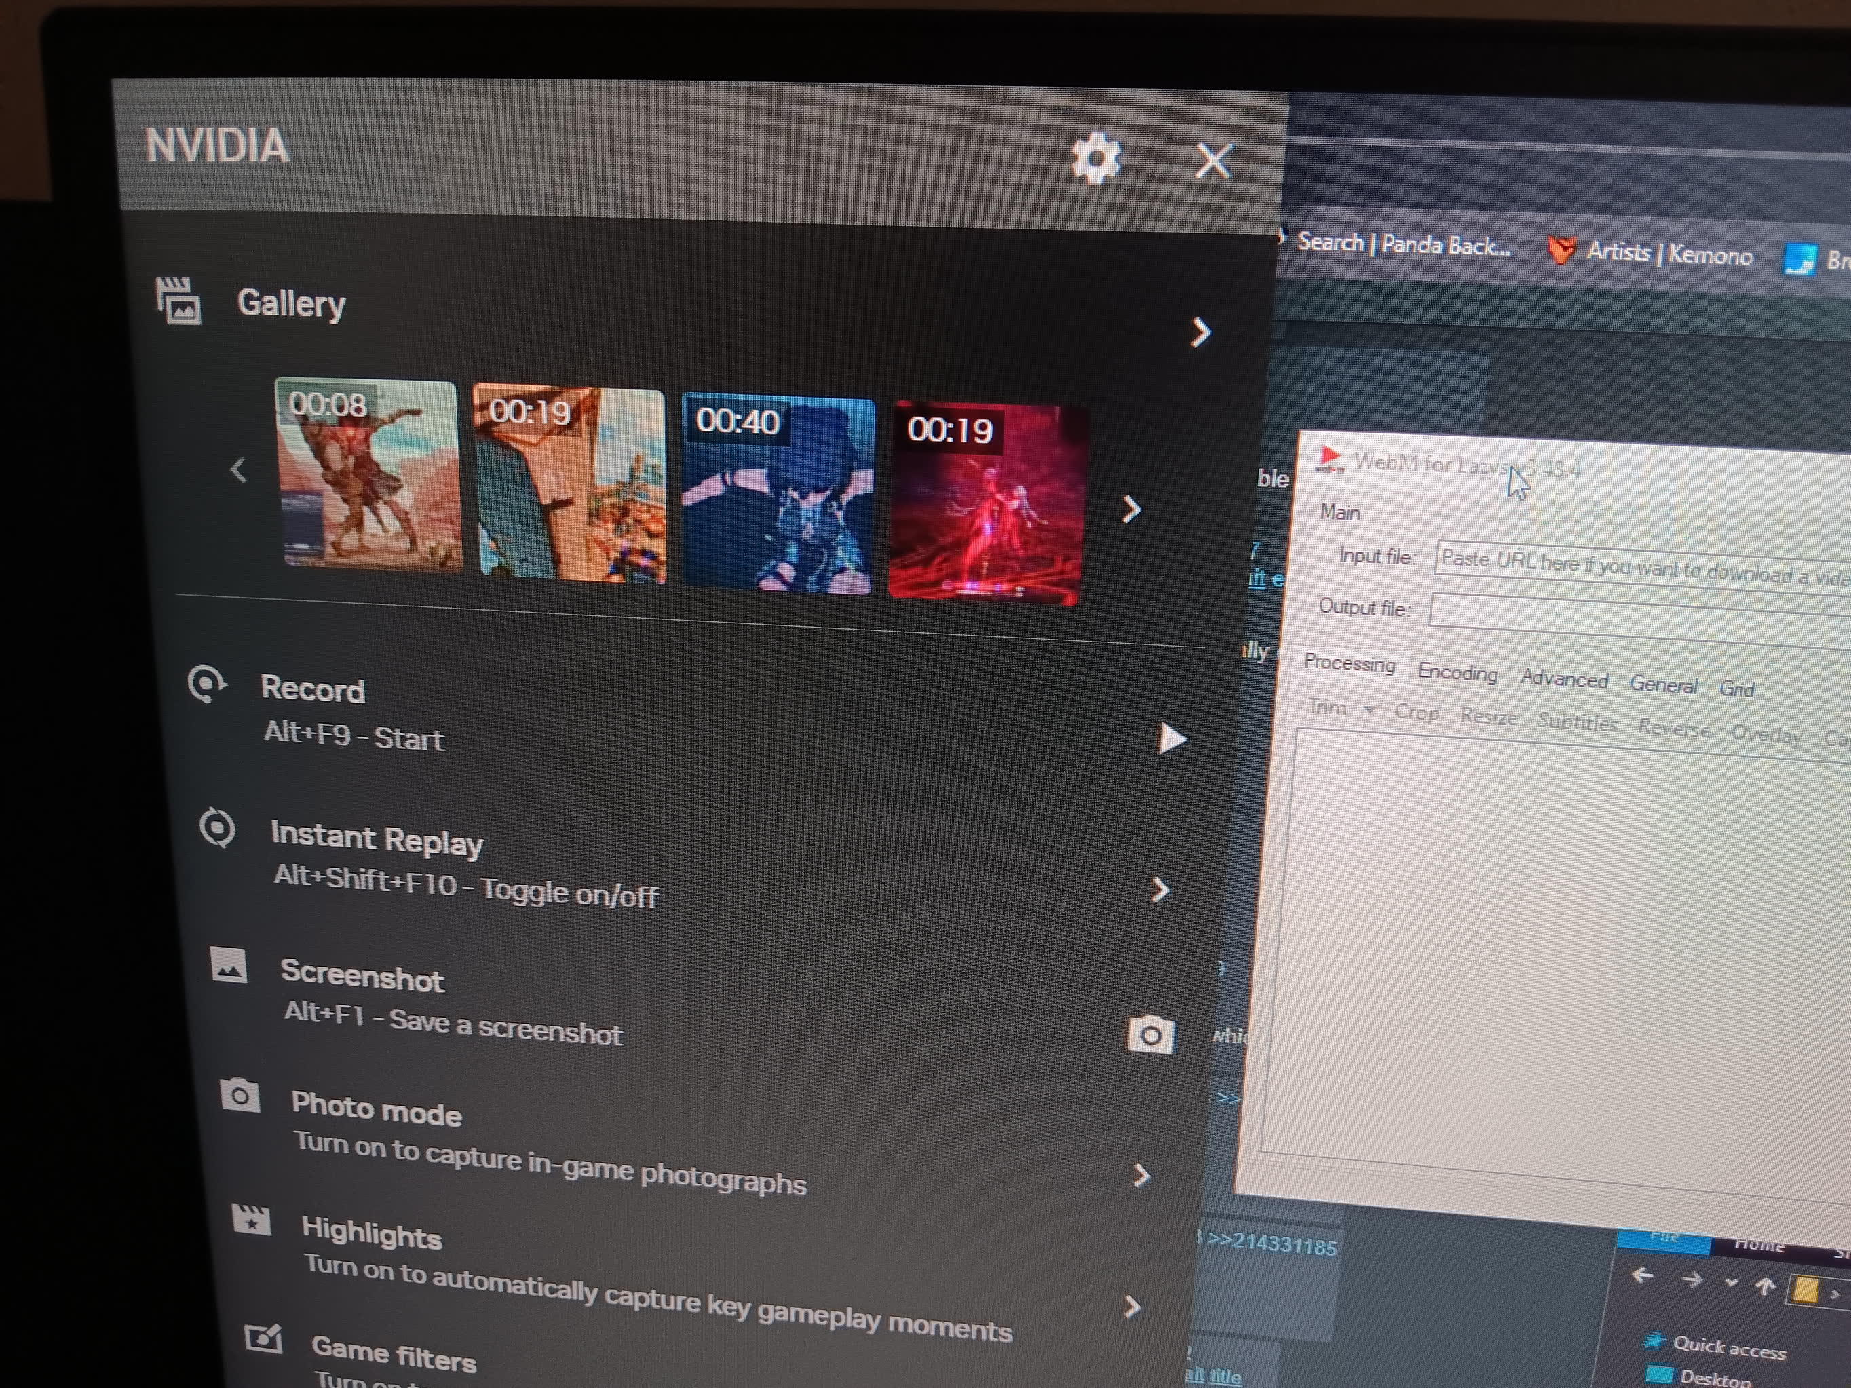The width and height of the screenshot is (1851, 1388).
Task: Open the first 00:19 canyon clip
Action: tap(571, 484)
